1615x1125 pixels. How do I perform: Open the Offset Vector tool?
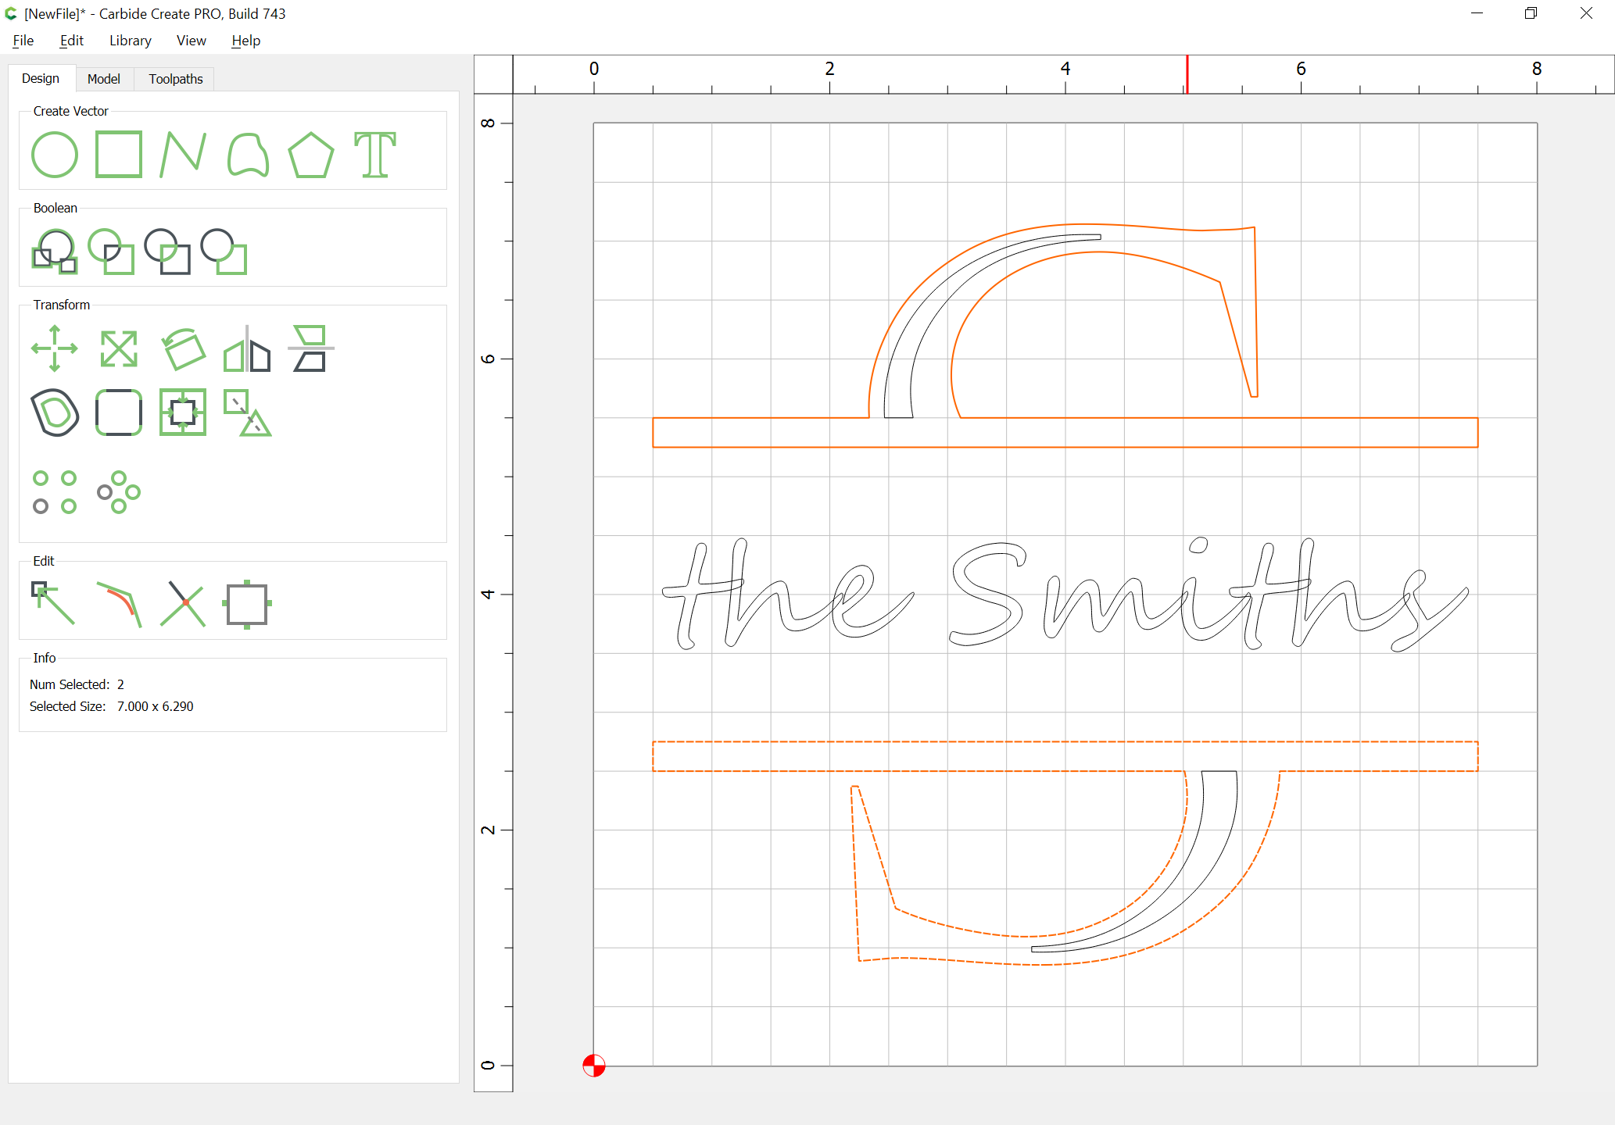click(55, 412)
